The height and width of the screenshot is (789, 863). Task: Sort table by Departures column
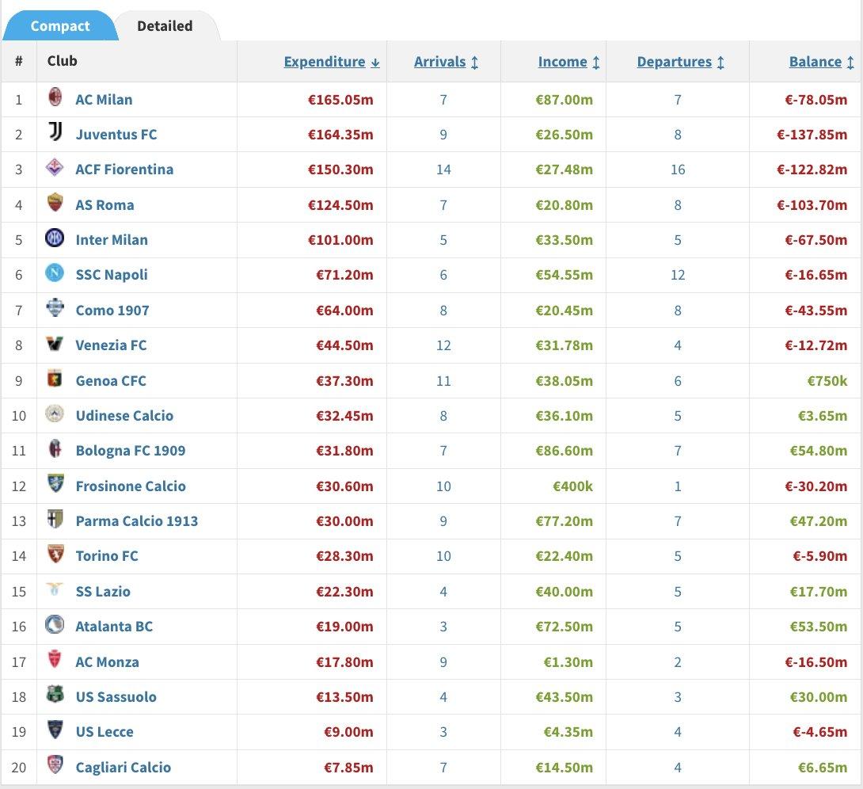(x=680, y=62)
